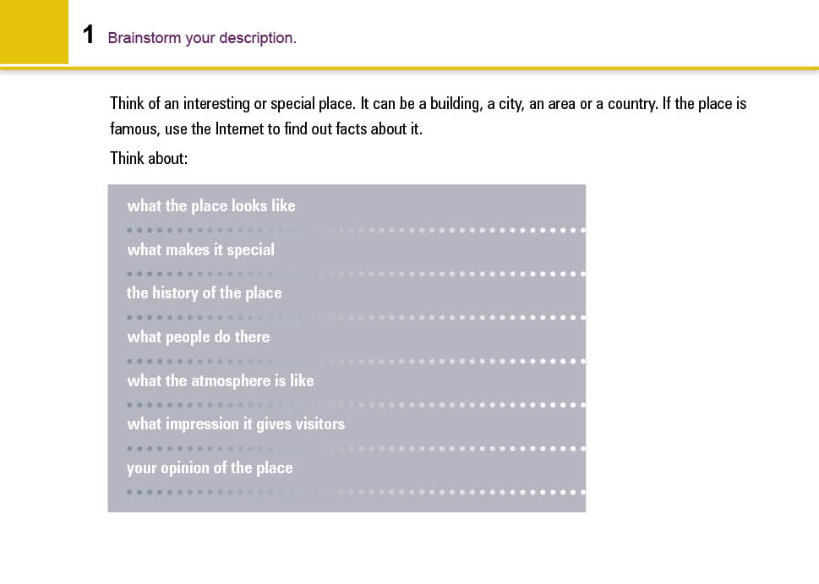Viewport: 819px width, 584px height.
Task: Select 'your opinion of the place' prompt
Action: (x=210, y=468)
